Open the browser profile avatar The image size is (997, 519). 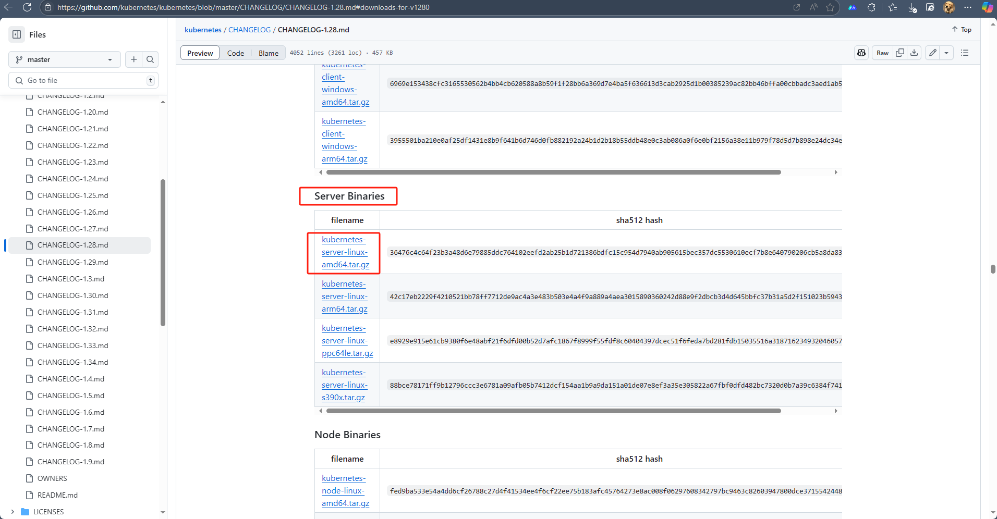pos(949,7)
